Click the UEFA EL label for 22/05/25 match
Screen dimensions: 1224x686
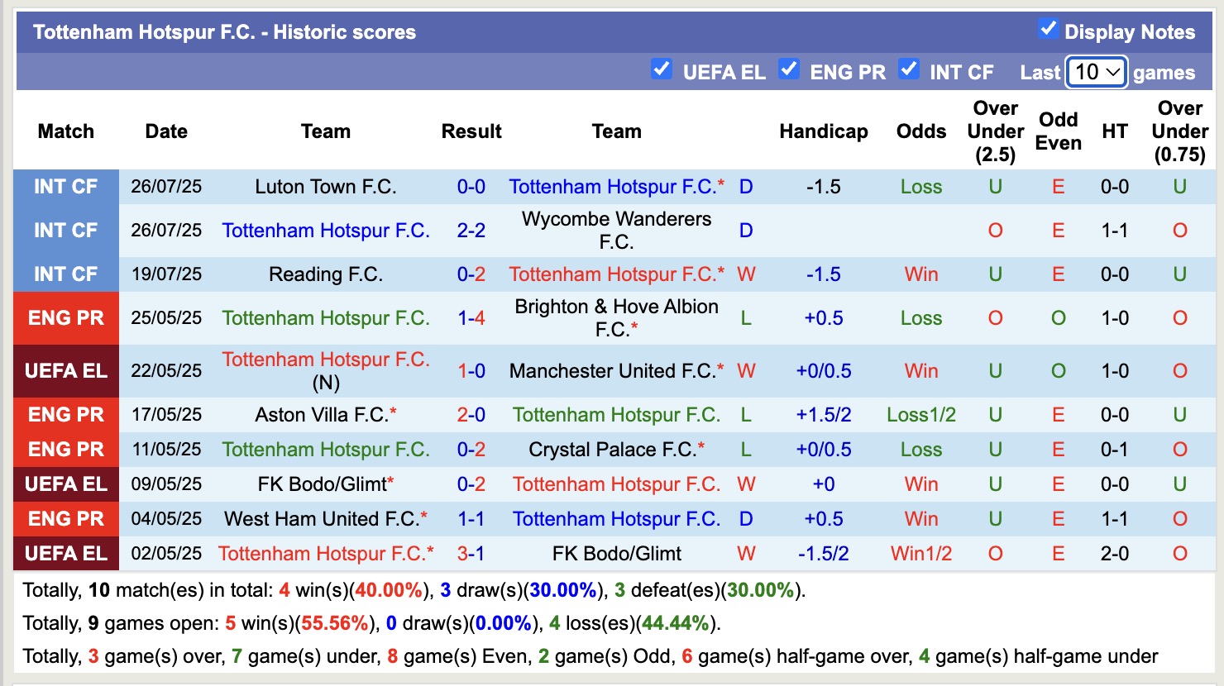(x=66, y=371)
